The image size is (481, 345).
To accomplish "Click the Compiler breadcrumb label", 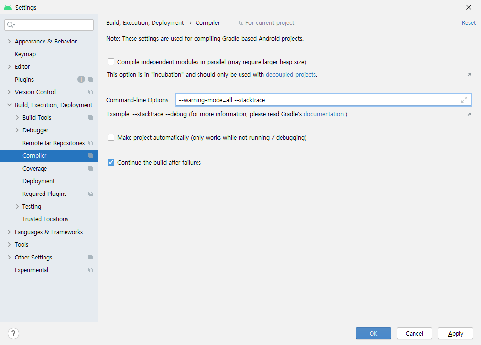I will pyautogui.click(x=208, y=23).
